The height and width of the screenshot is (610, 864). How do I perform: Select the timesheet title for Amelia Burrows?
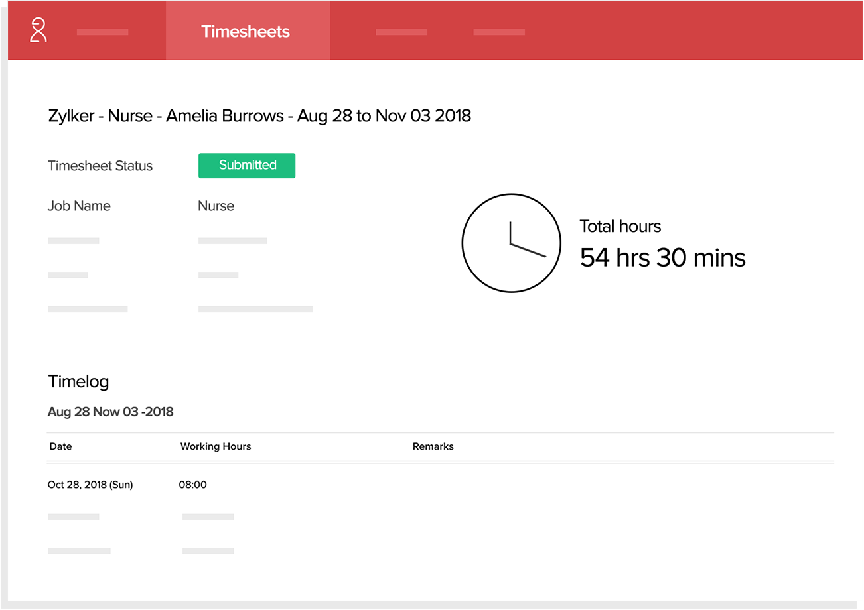tap(259, 115)
